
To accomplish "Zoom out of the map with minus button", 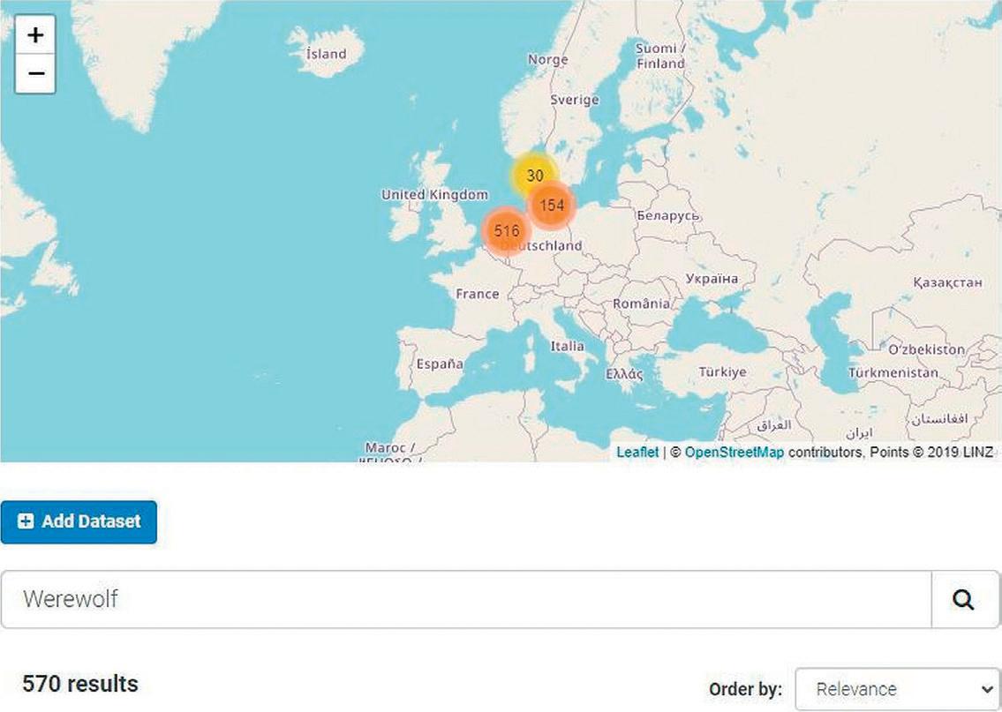I will pyautogui.click(x=35, y=73).
